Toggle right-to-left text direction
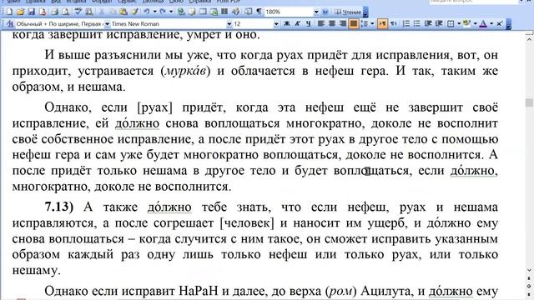This screenshot has height=300, width=534. (394, 24)
